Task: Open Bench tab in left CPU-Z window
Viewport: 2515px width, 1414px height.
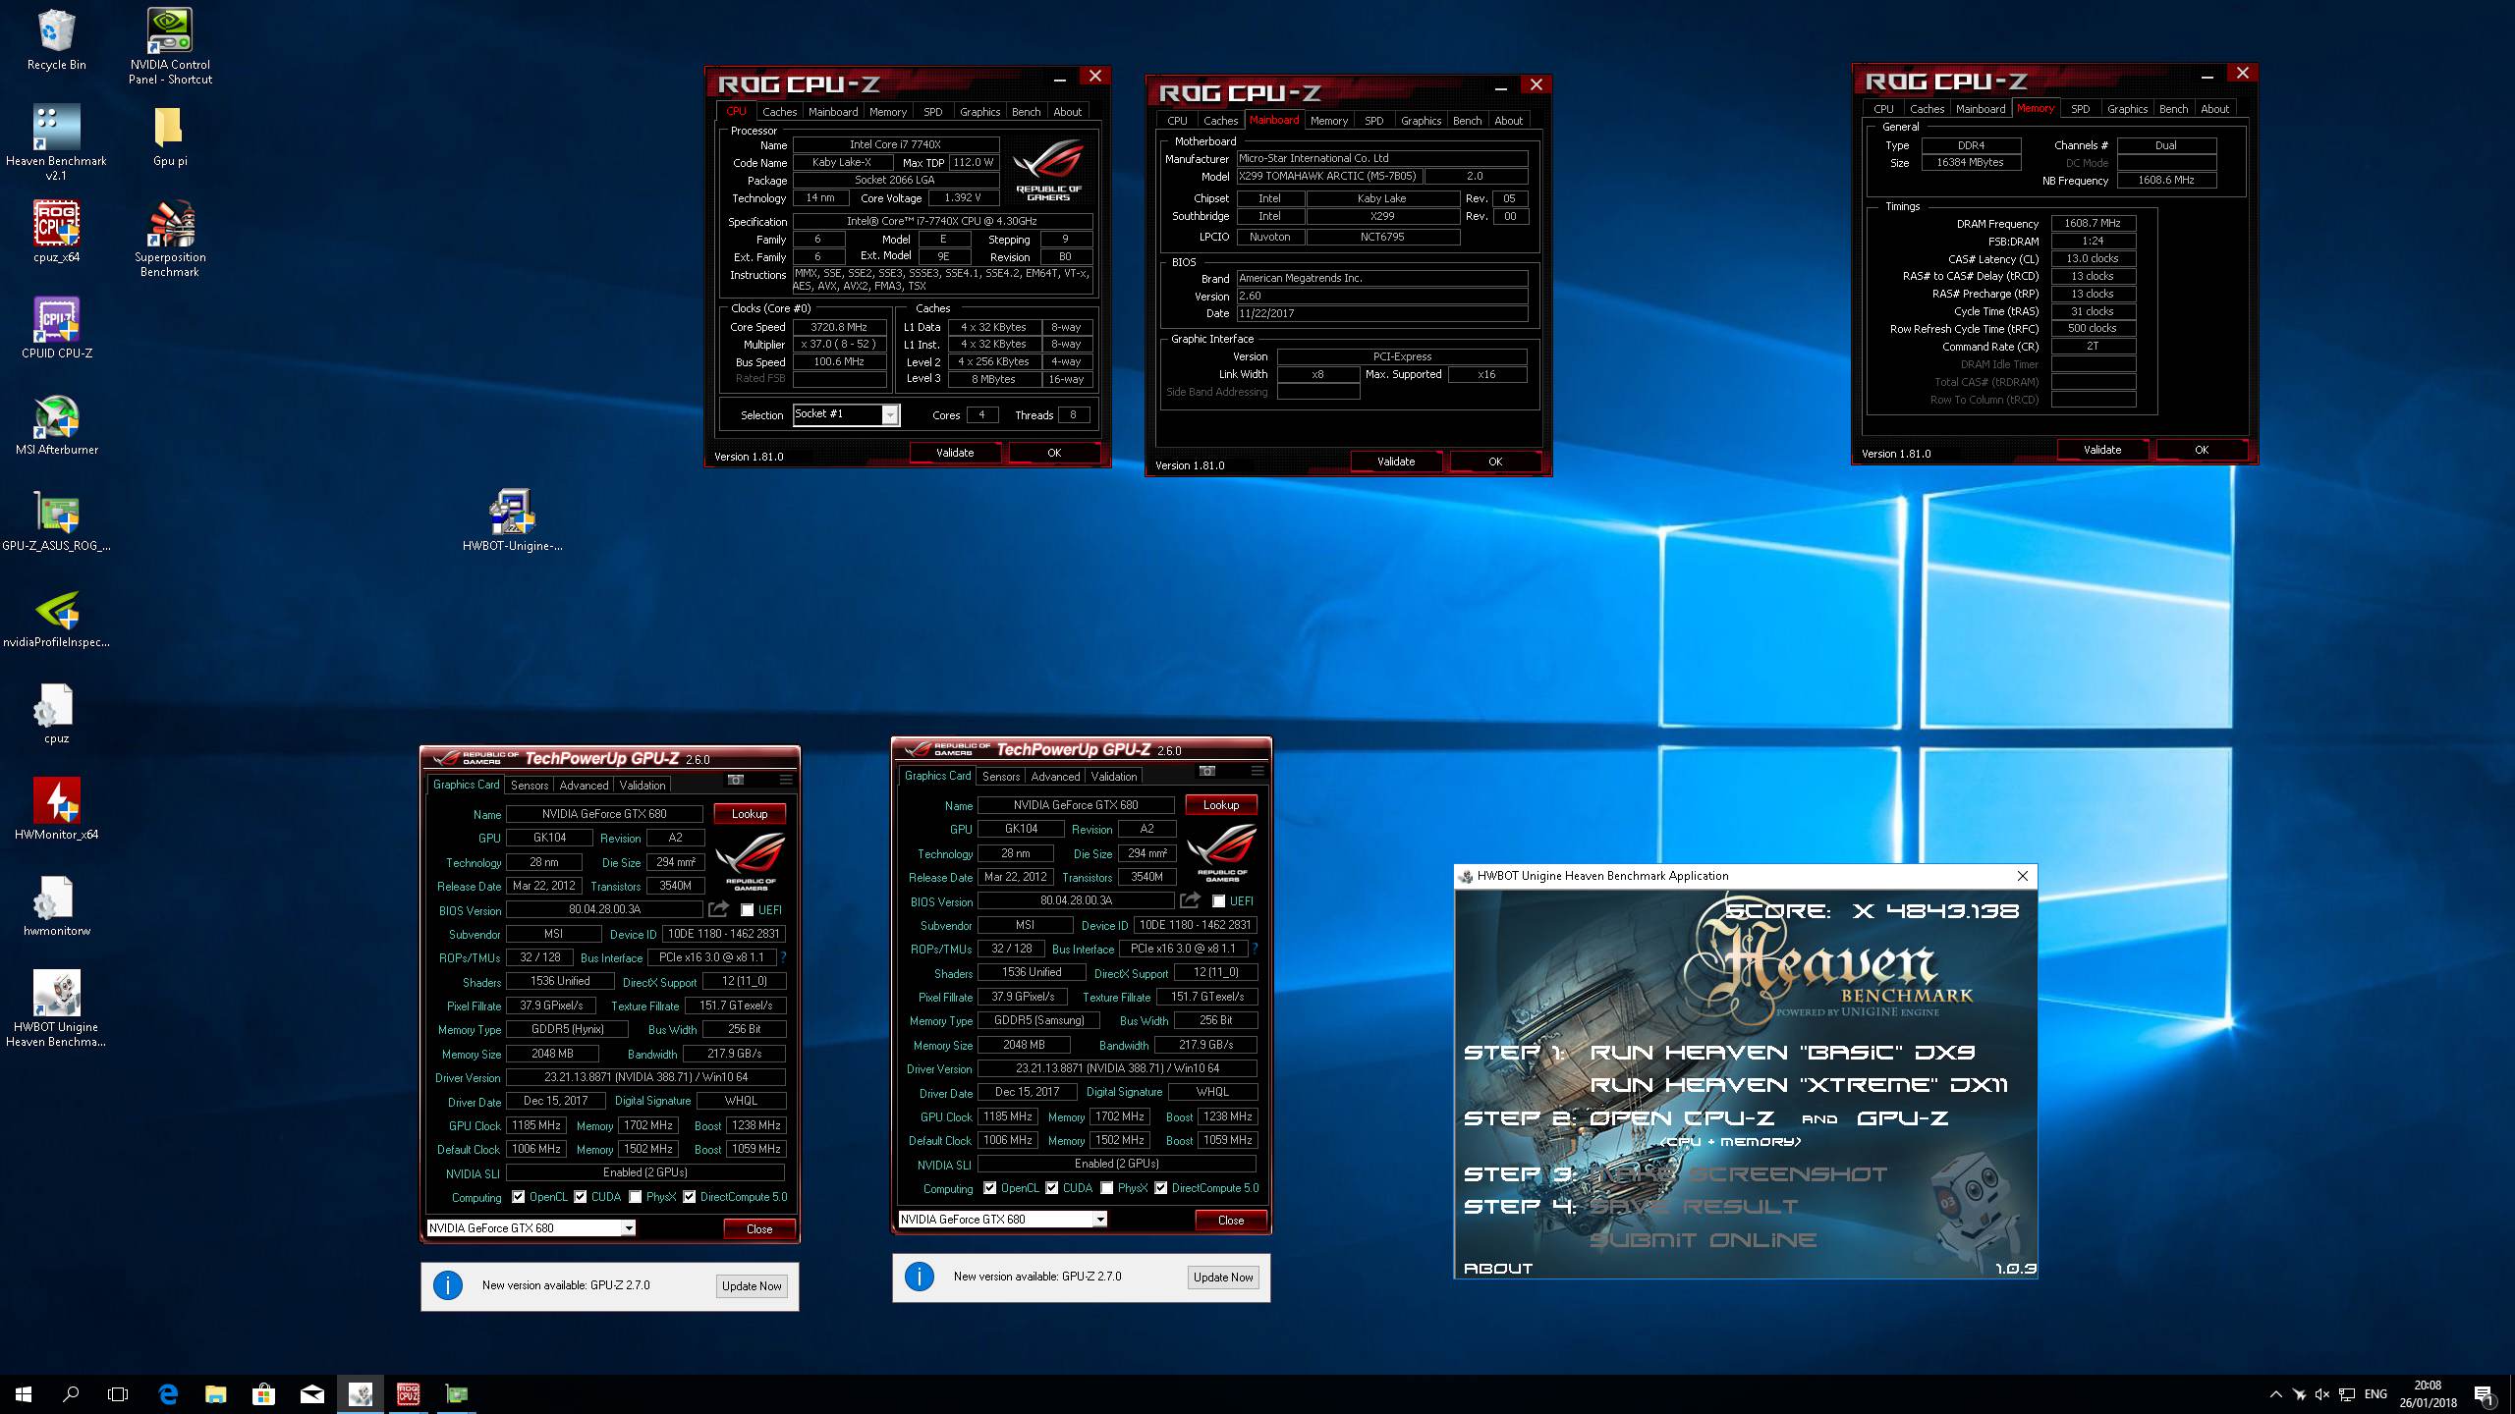Action: click(1026, 112)
